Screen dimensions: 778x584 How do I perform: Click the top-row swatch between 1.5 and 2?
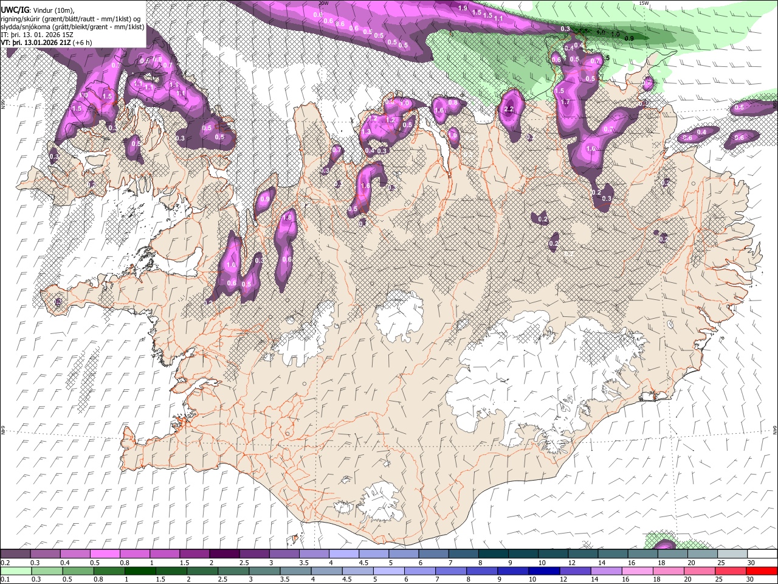(x=194, y=554)
